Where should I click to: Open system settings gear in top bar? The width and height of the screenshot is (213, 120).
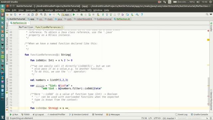pos(210,2)
